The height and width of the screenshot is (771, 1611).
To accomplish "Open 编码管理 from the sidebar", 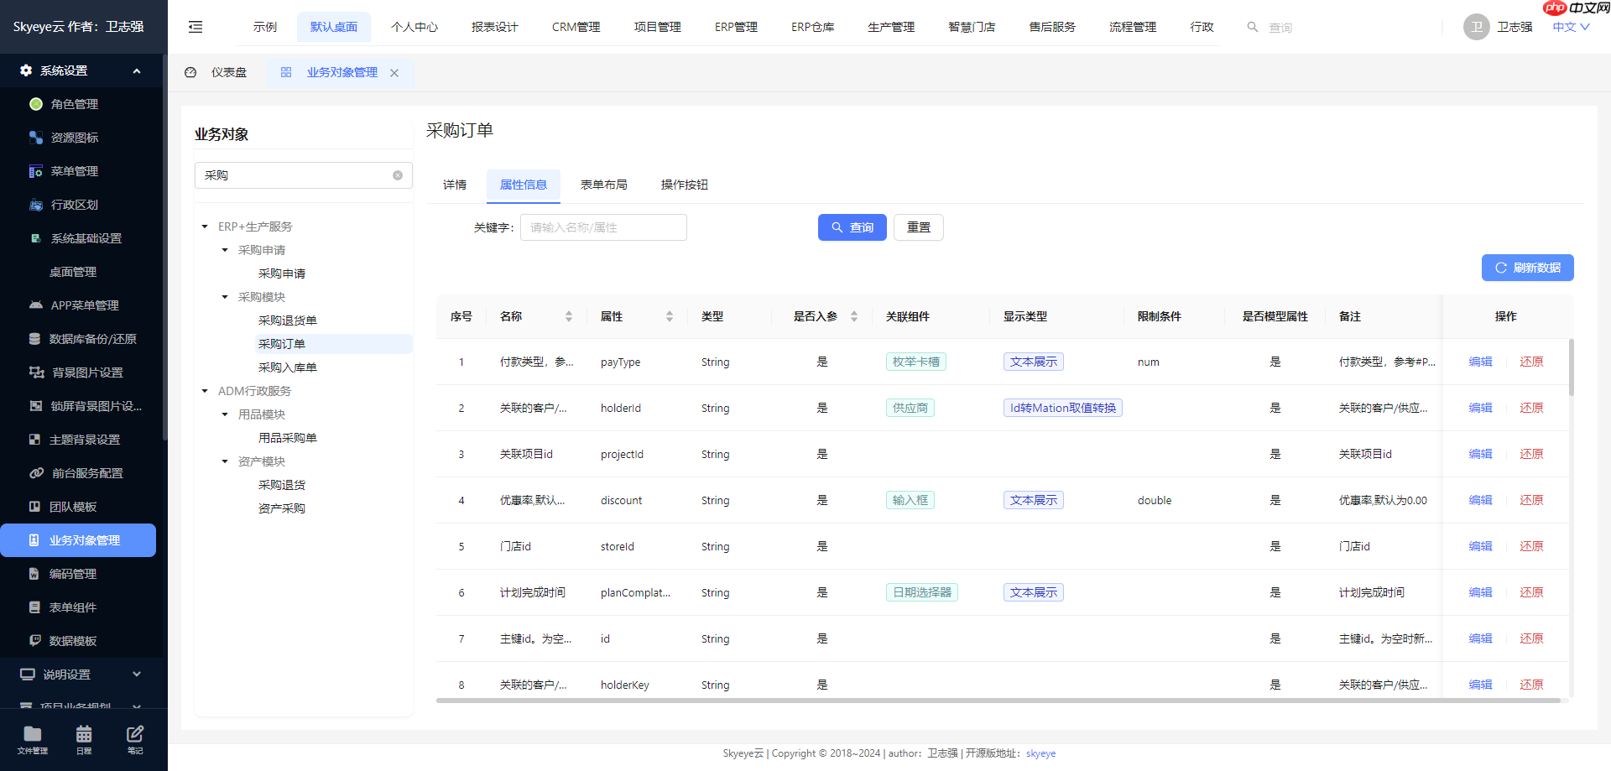I will 74,574.
